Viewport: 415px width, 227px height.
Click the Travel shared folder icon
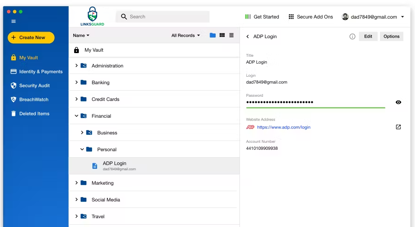(x=84, y=216)
